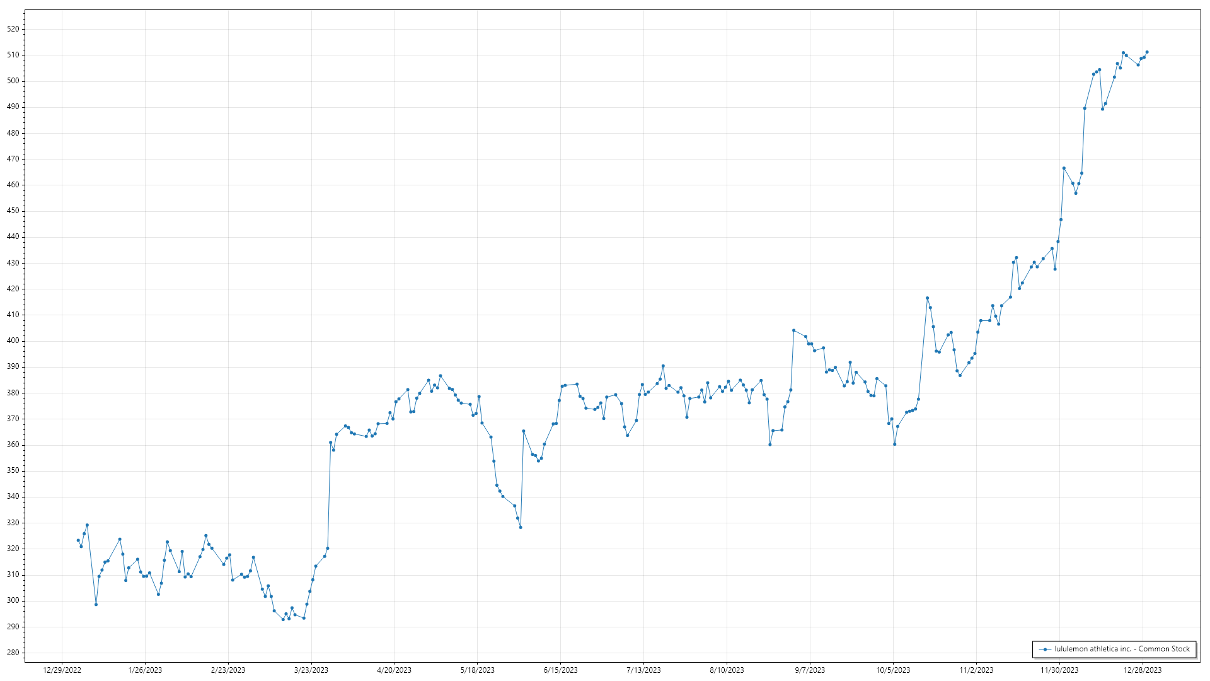
Task: Click the final rightmost data point of series
Action: click(x=1147, y=52)
